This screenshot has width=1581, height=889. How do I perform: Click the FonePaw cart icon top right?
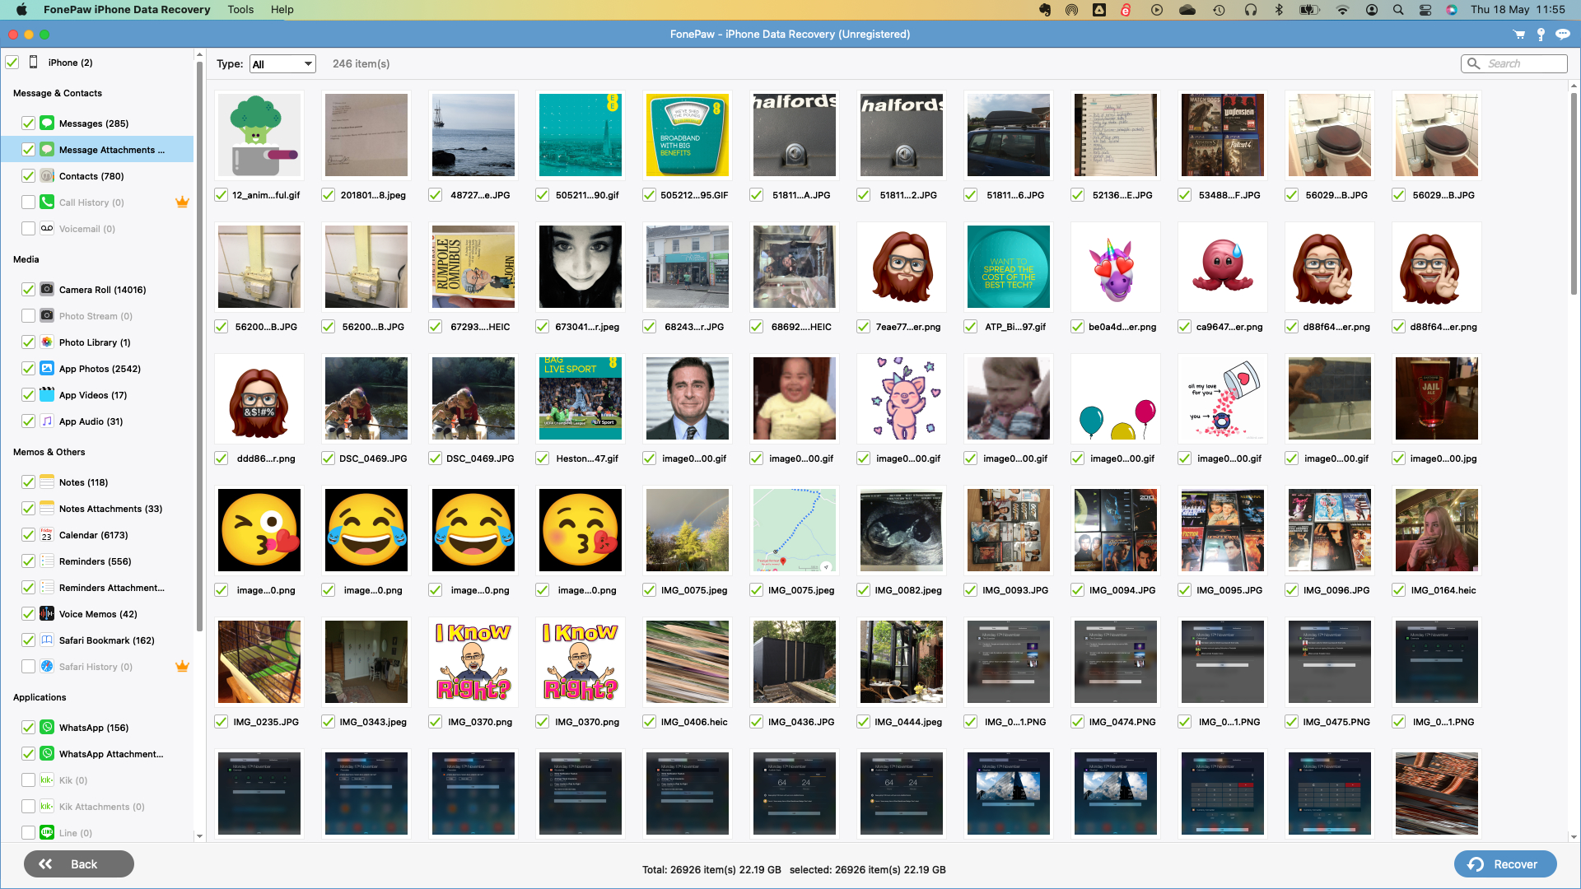click(1519, 34)
